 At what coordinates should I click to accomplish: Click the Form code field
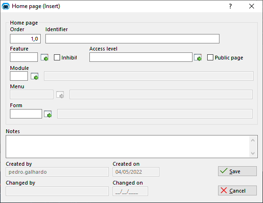tap(26, 114)
